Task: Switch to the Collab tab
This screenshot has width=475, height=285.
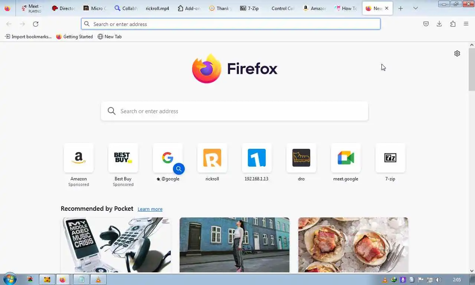Action: (125, 8)
